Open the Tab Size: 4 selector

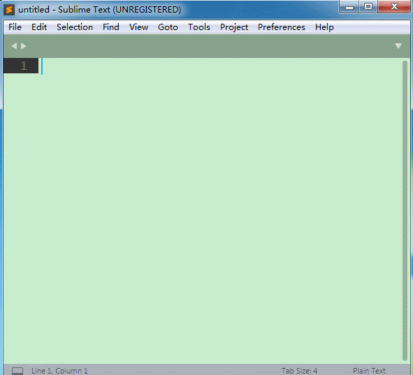299,371
